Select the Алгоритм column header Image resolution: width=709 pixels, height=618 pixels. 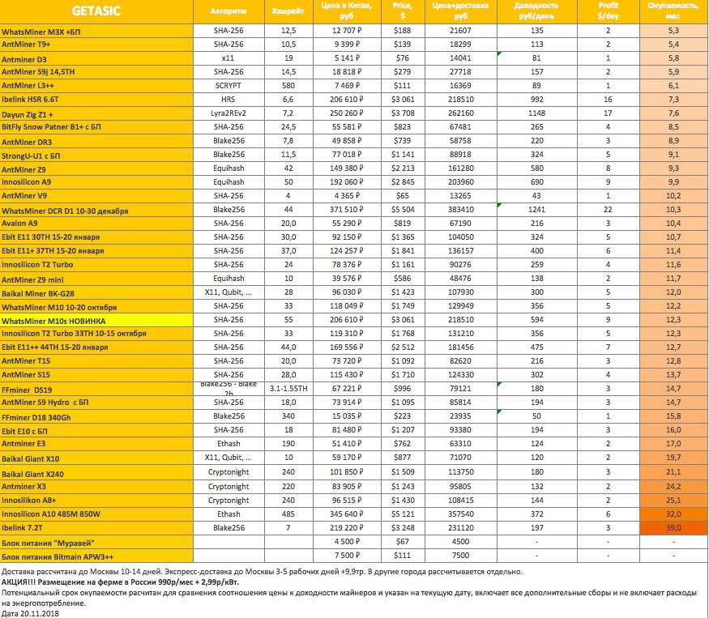(229, 11)
